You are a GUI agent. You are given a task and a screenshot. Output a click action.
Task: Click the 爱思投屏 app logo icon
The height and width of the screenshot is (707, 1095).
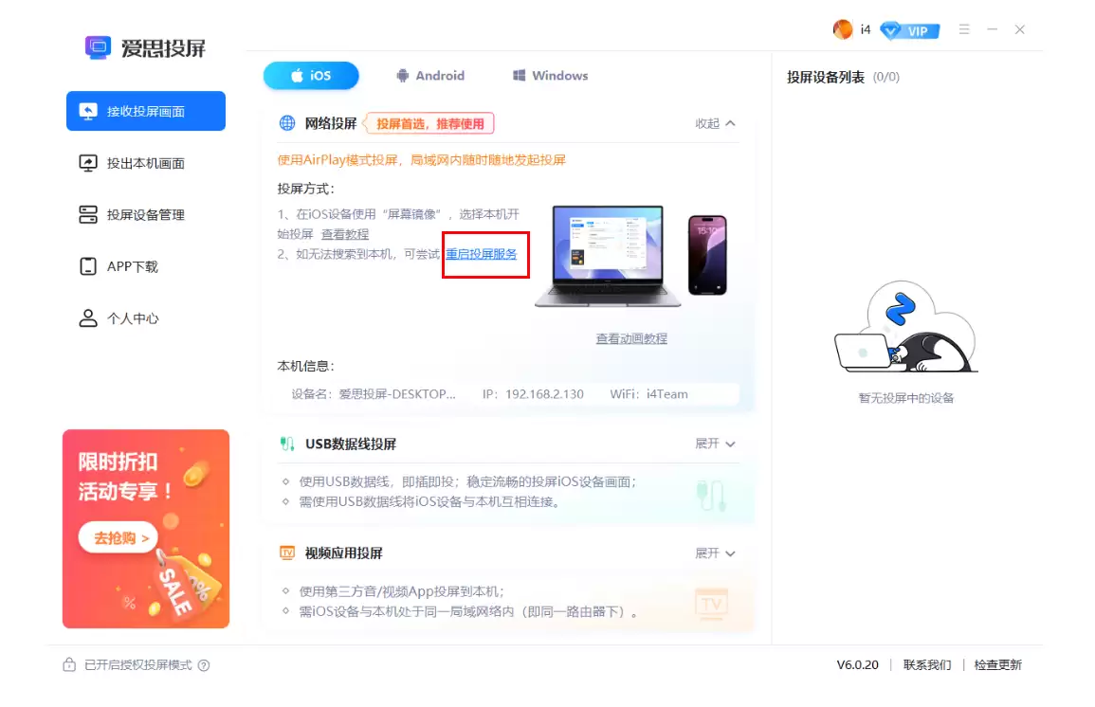98,47
